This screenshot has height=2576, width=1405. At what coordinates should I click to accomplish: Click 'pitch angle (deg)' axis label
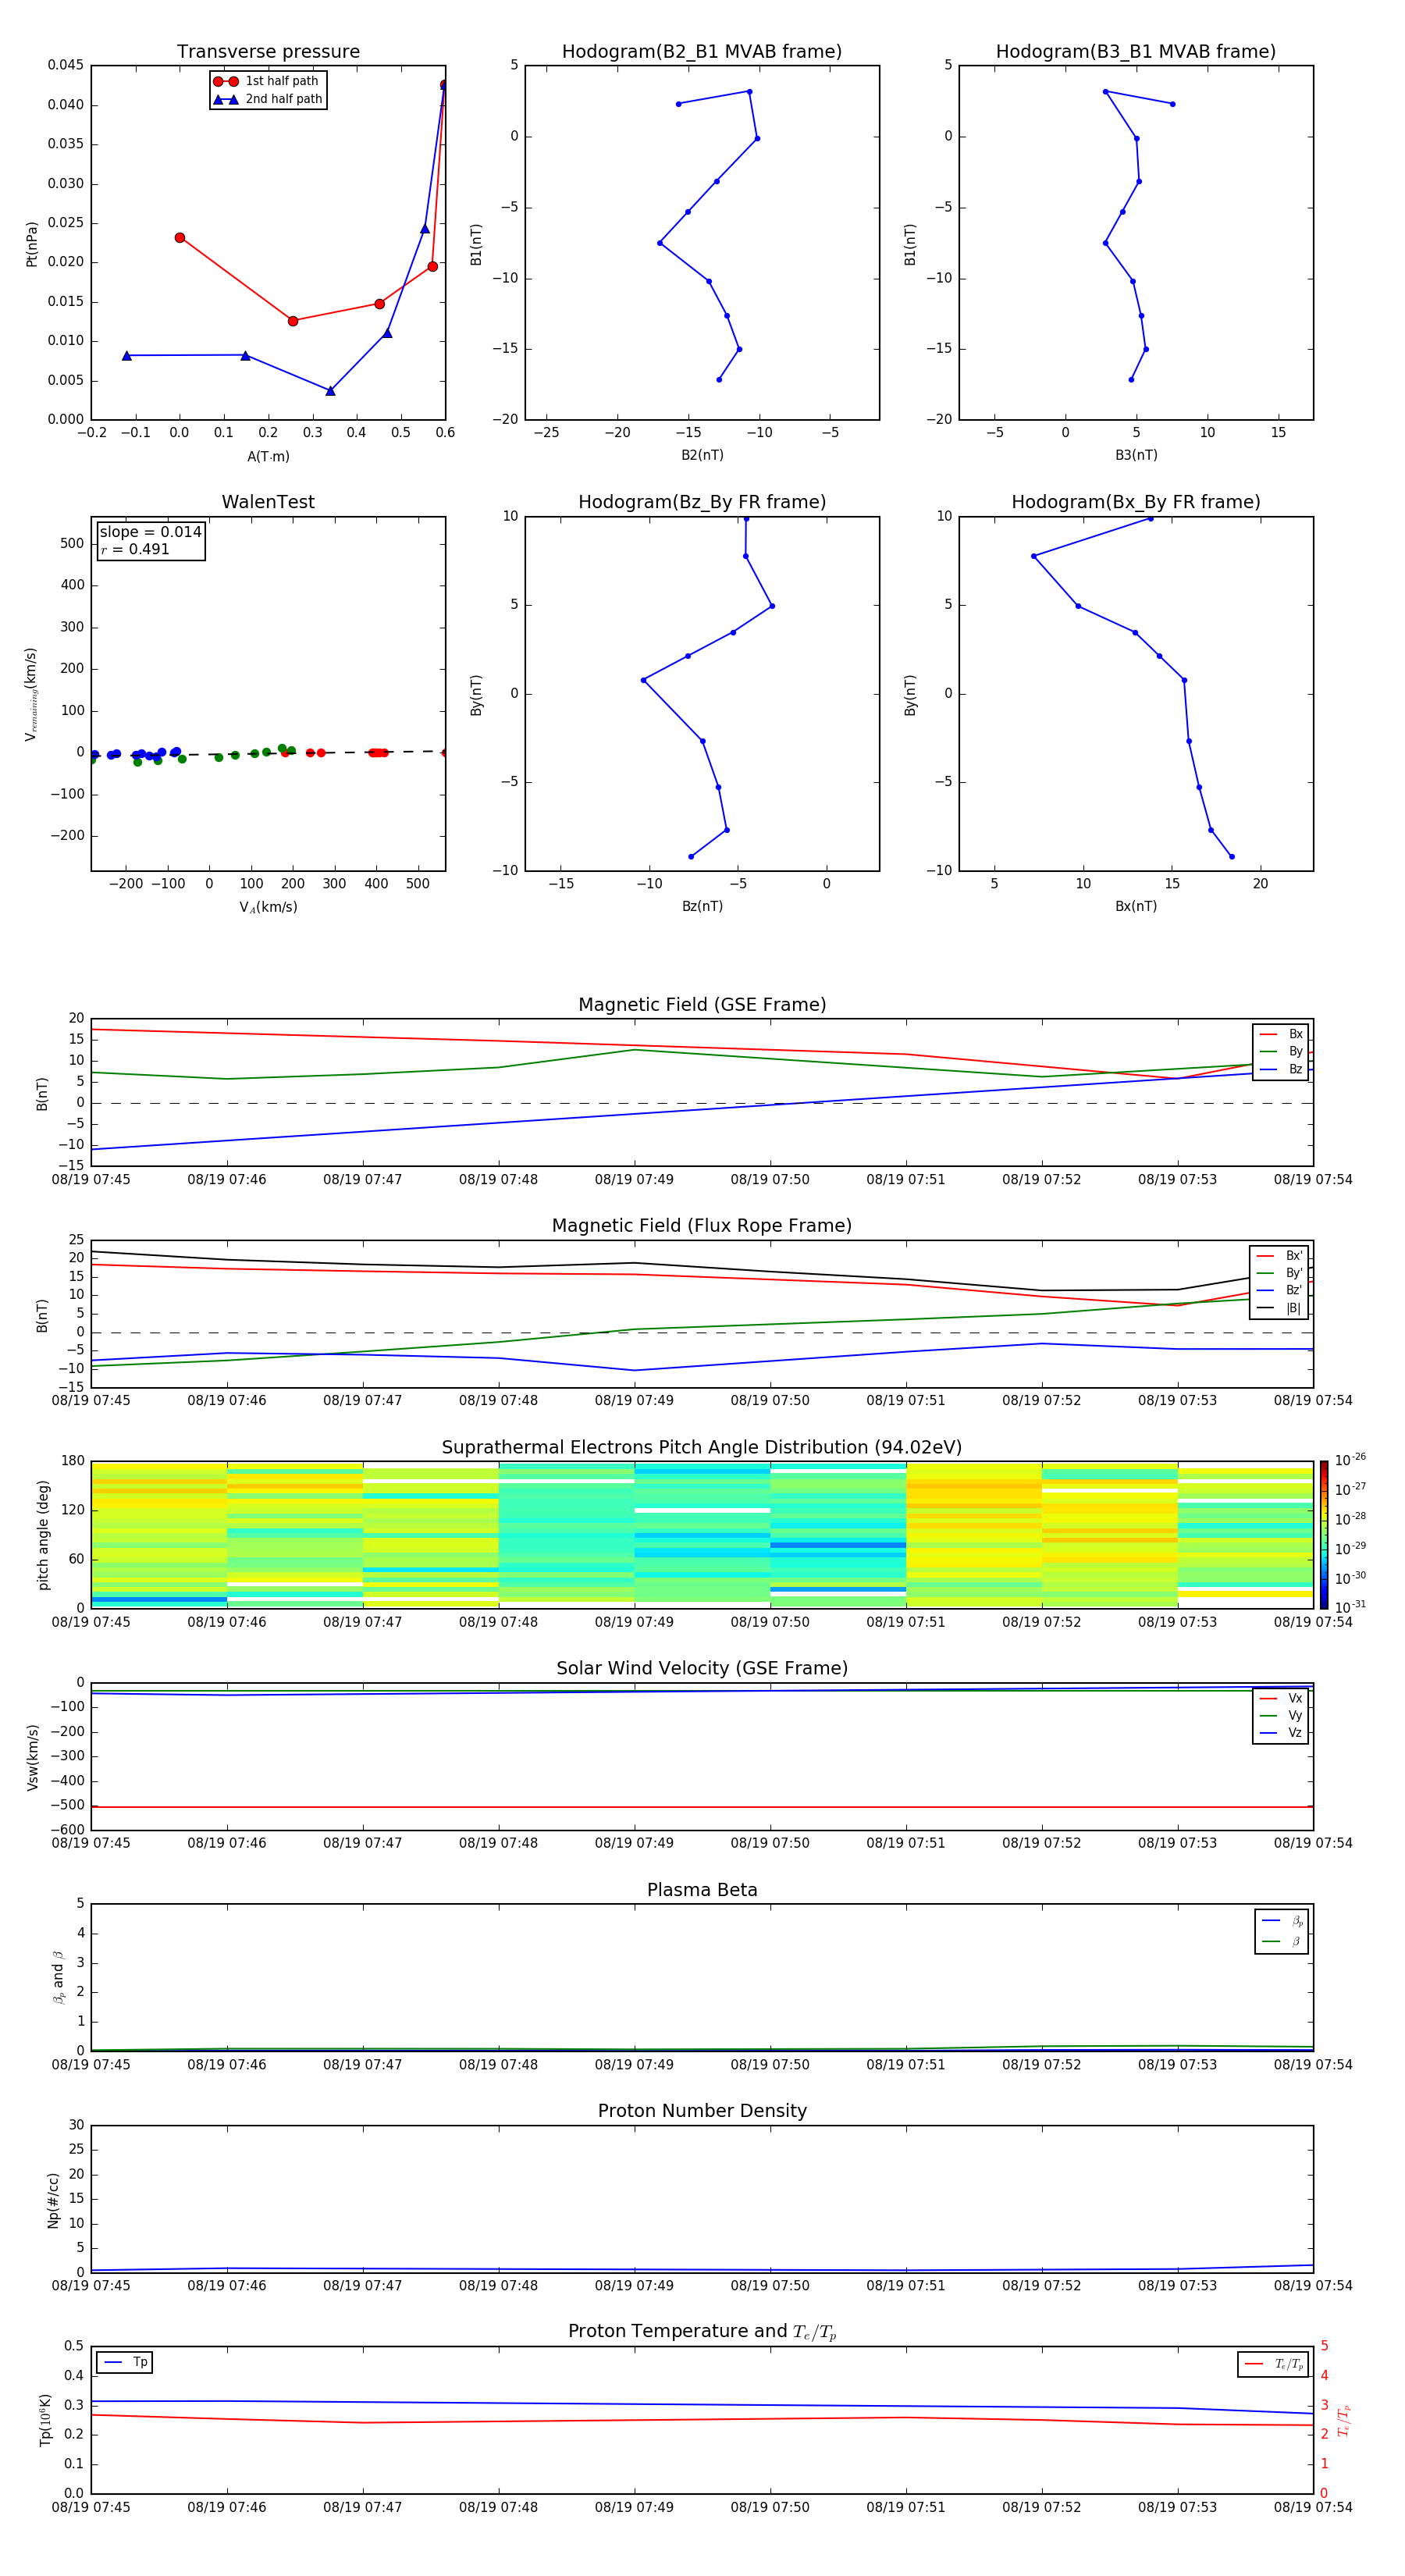pyautogui.click(x=43, y=1535)
